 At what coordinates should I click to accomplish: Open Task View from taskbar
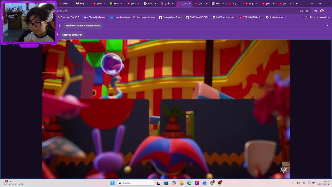pyautogui.click(x=158, y=183)
